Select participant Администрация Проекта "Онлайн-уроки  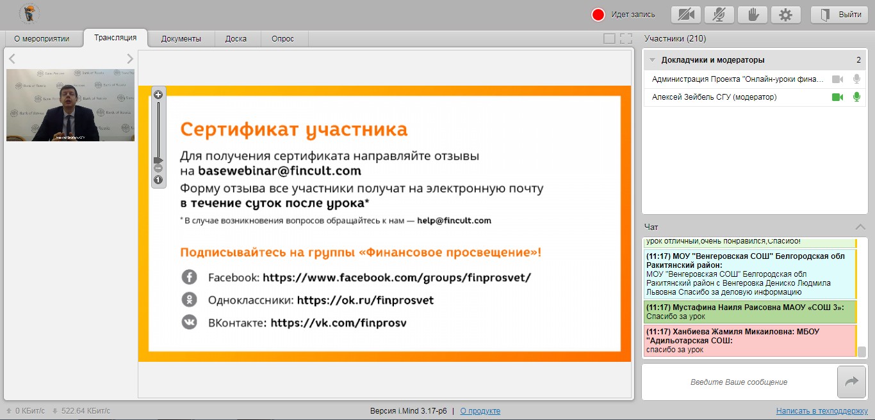click(755, 79)
